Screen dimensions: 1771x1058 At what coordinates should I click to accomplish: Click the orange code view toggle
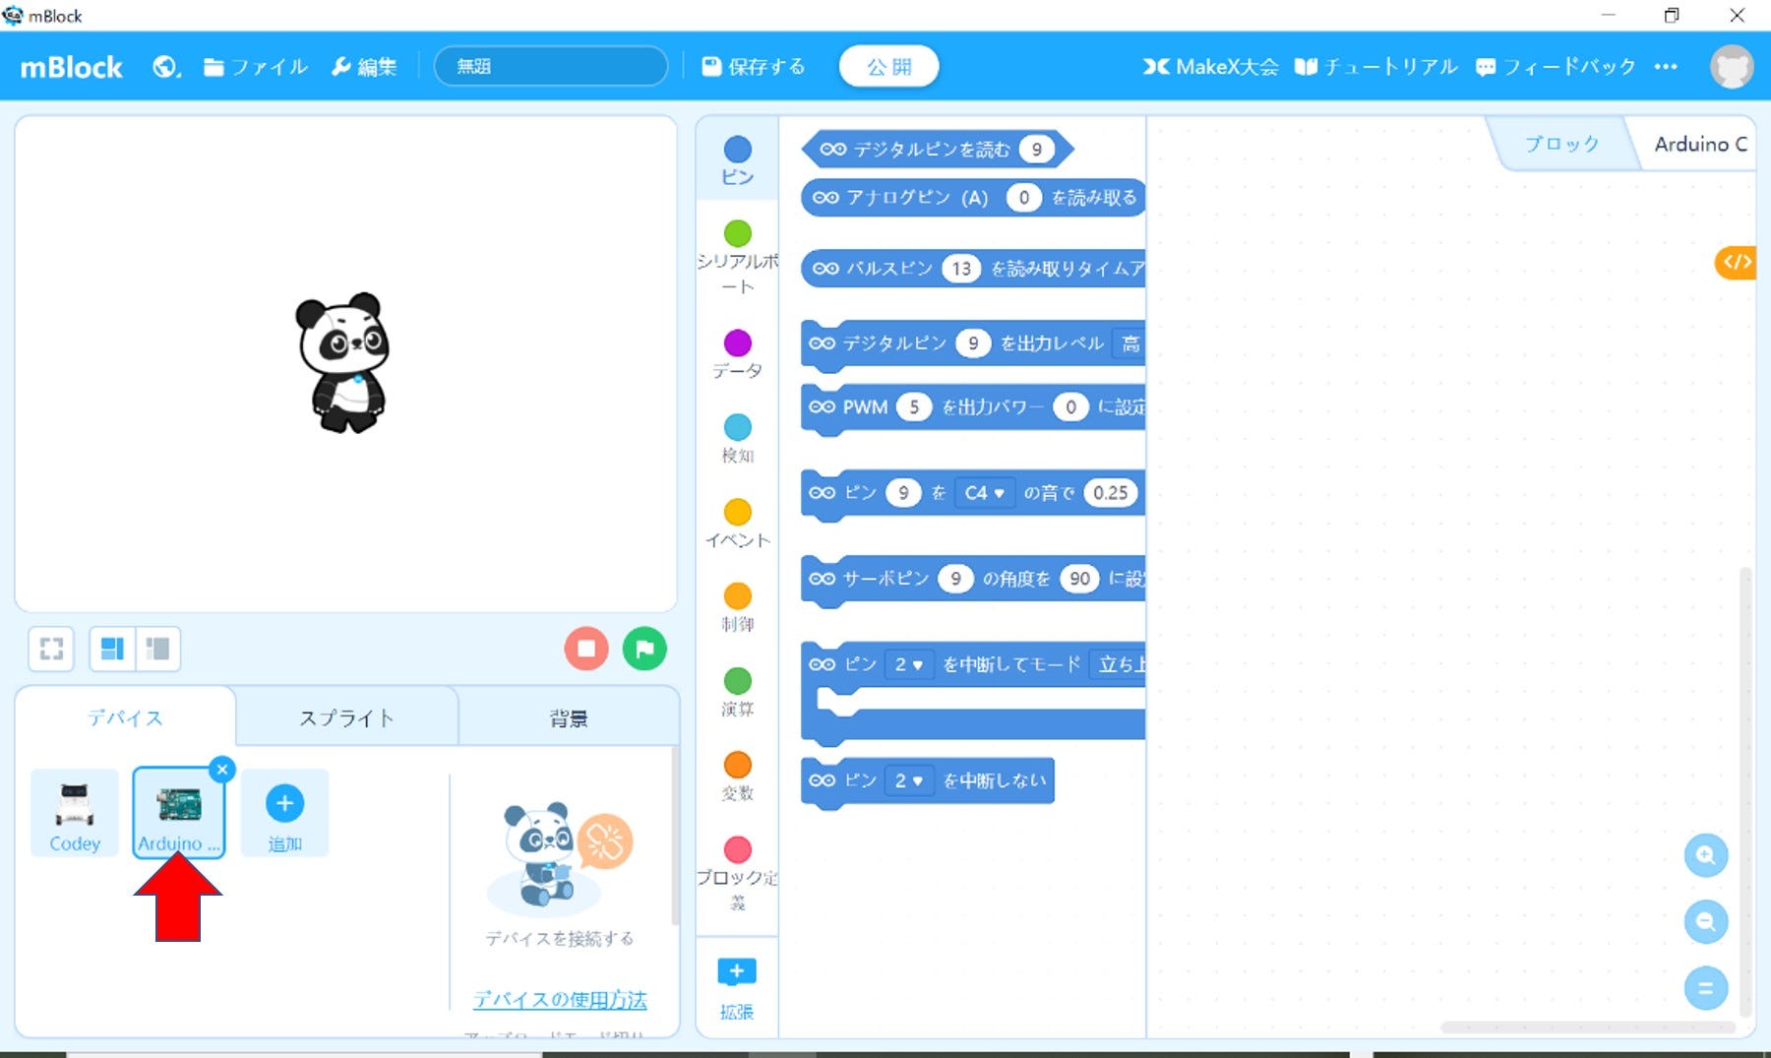click(x=1736, y=262)
